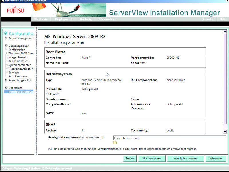This screenshot has width=229, height=172.
Task: Click the Fujitsu logo
Action: 15,10
